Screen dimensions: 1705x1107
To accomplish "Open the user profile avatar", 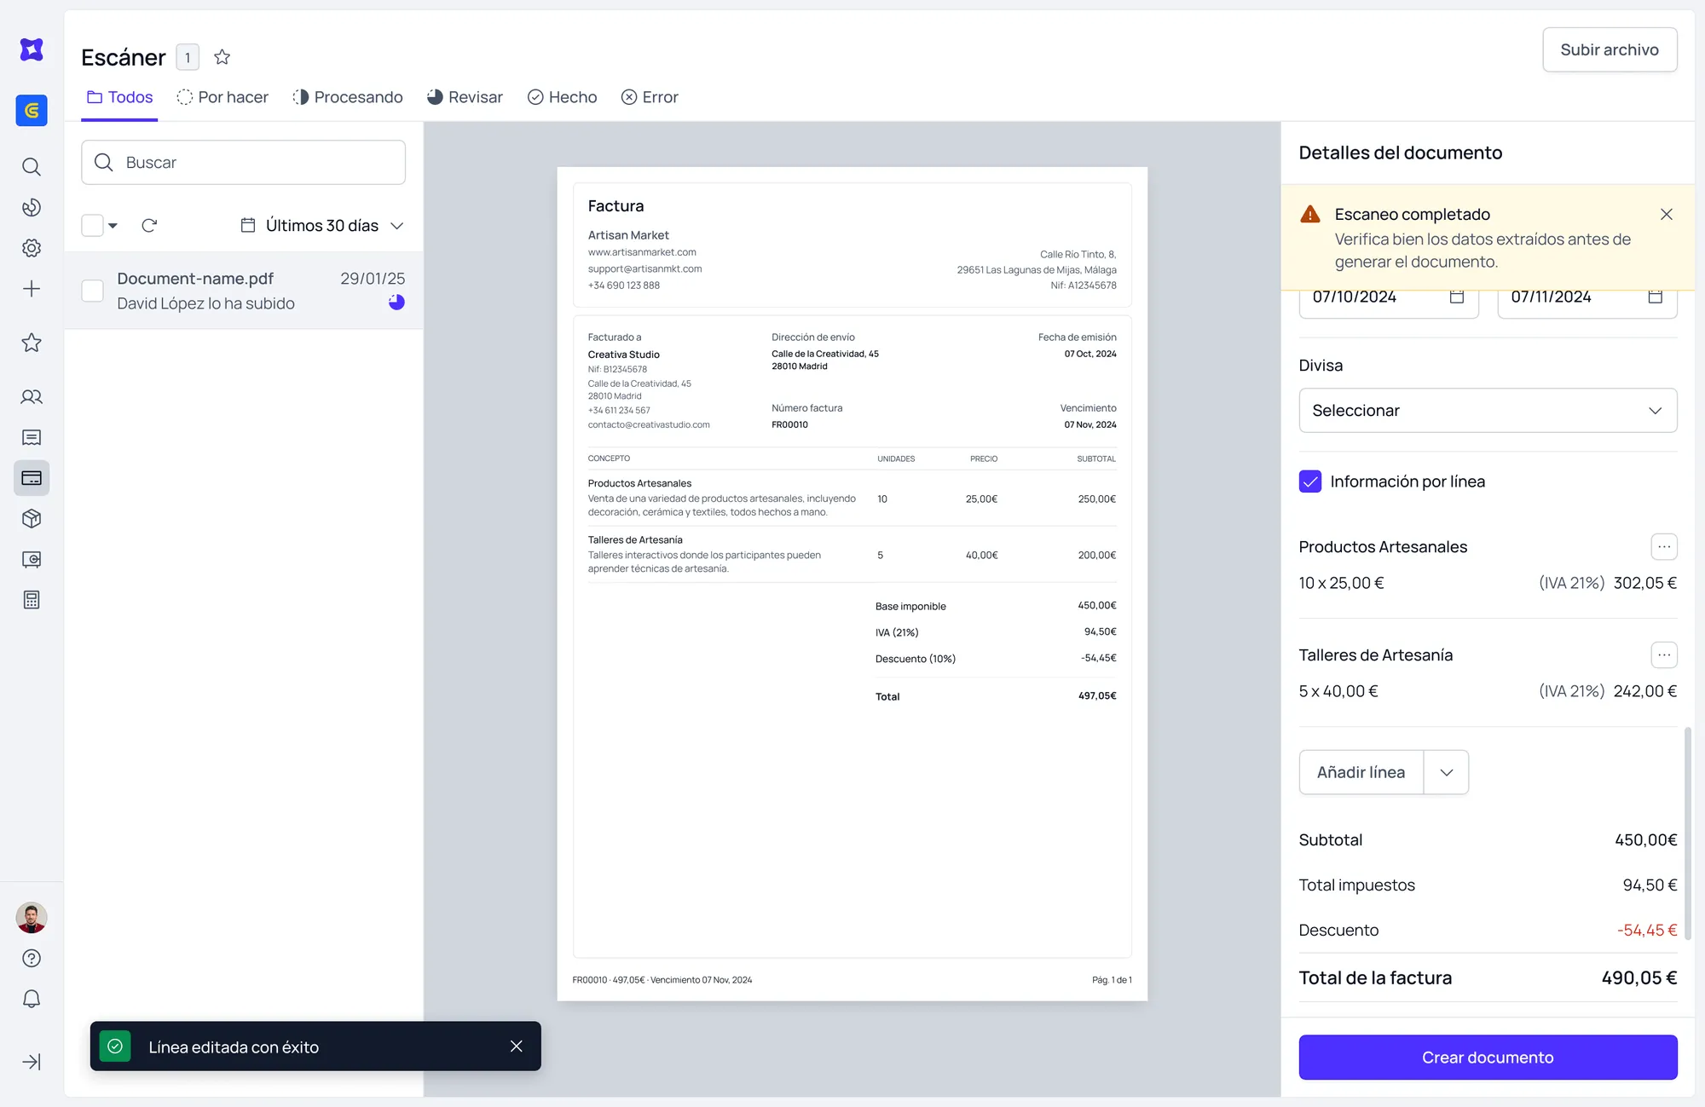I will [x=32, y=918].
